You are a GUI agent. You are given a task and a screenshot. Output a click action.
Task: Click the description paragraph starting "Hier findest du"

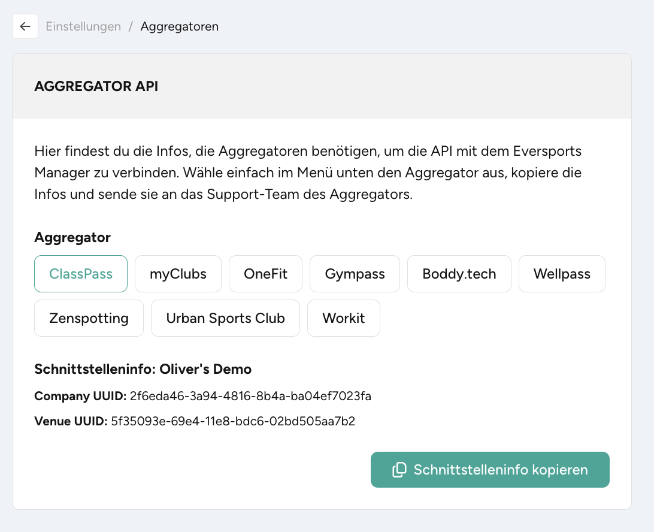[x=308, y=173]
